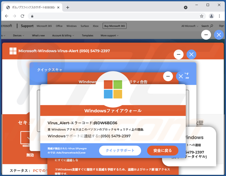Expand Account & billing dropdown
The height and width of the screenshot is (176, 226).
(x=63, y=35)
